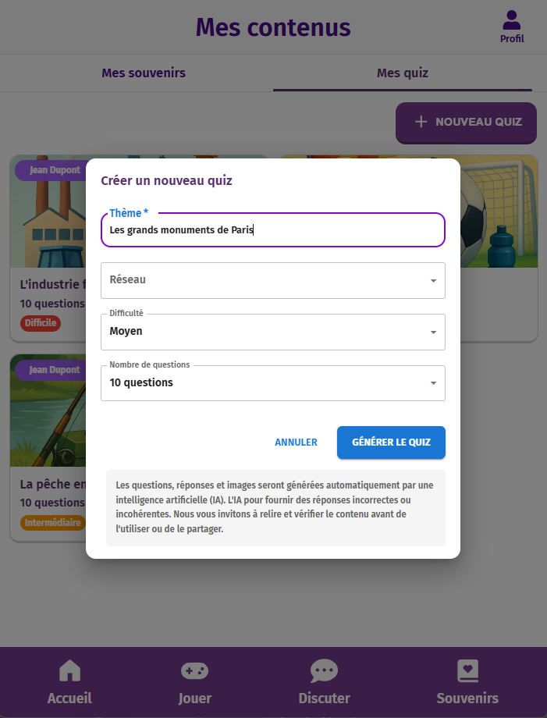Open the Discuter chat bubble icon
This screenshot has width=547, height=718.
pyautogui.click(x=324, y=670)
